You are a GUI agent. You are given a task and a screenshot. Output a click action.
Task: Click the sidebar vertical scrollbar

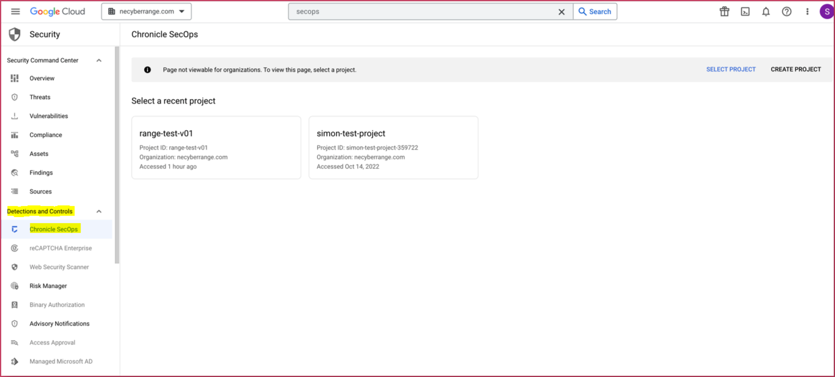point(117,155)
